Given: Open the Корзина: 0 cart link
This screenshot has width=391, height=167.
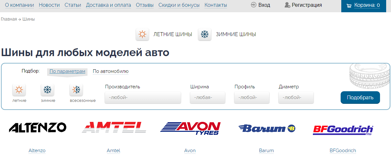Looking at the screenshot, I should pos(367,5).
